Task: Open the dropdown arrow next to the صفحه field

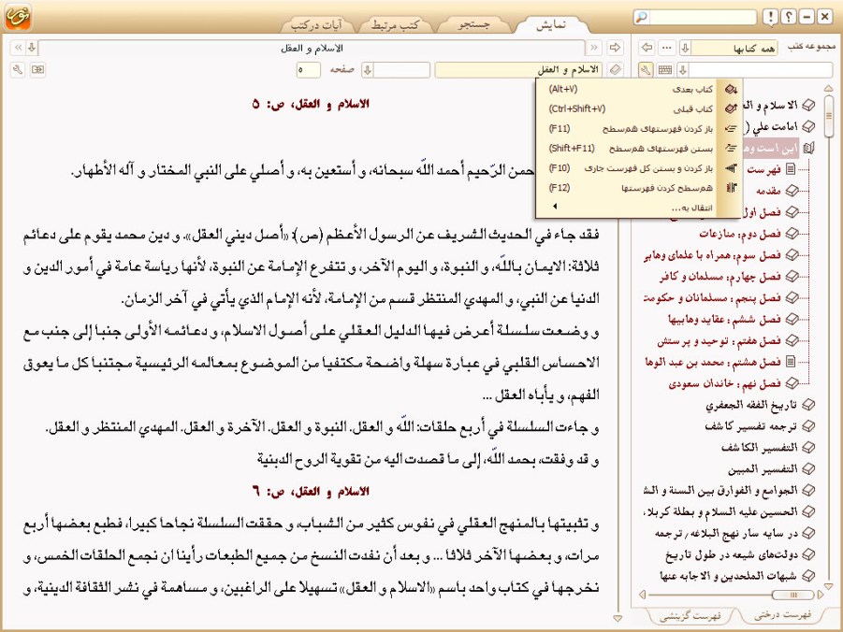Action: pyautogui.click(x=368, y=70)
